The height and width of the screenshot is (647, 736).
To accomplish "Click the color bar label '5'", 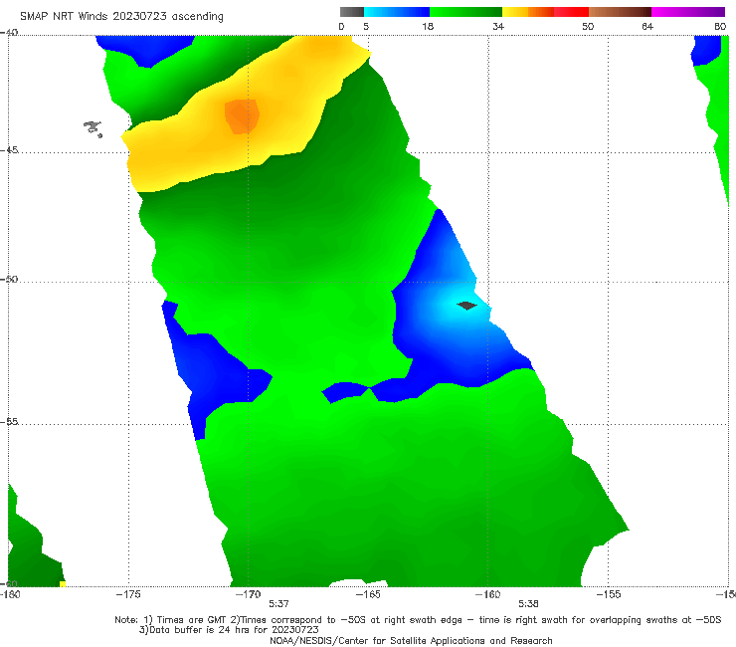I will [366, 26].
